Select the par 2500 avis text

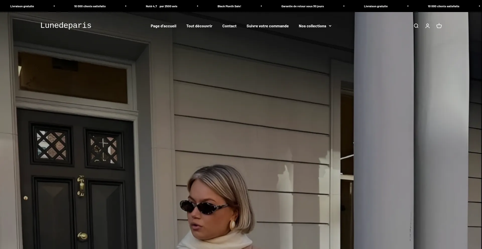pos(168,6)
